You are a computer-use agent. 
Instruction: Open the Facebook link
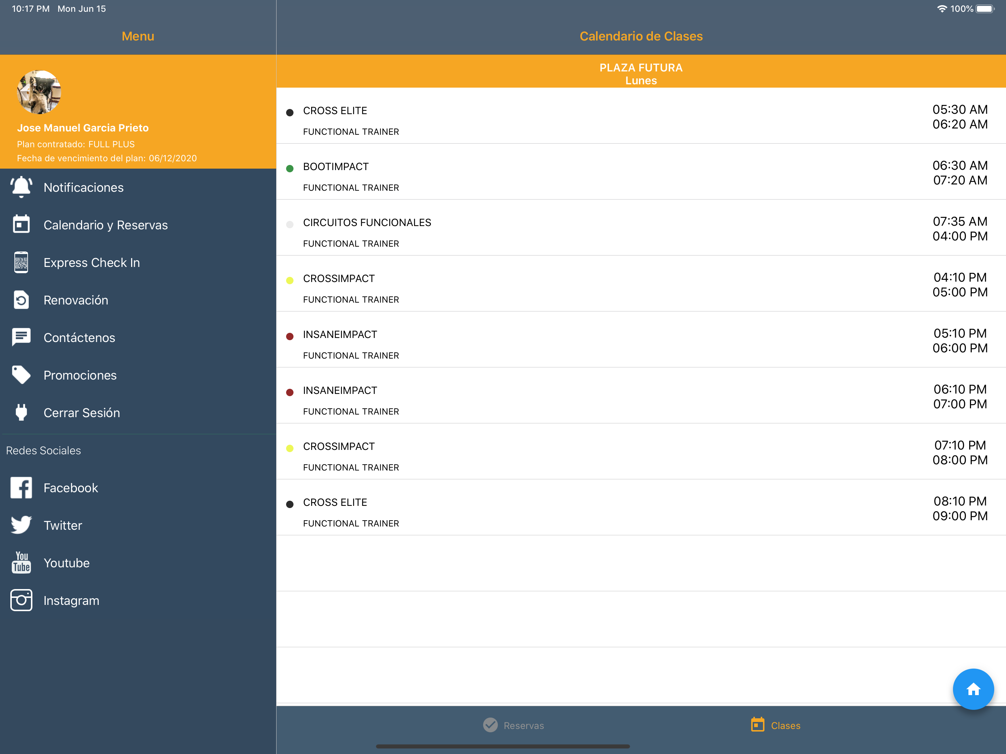(138, 487)
